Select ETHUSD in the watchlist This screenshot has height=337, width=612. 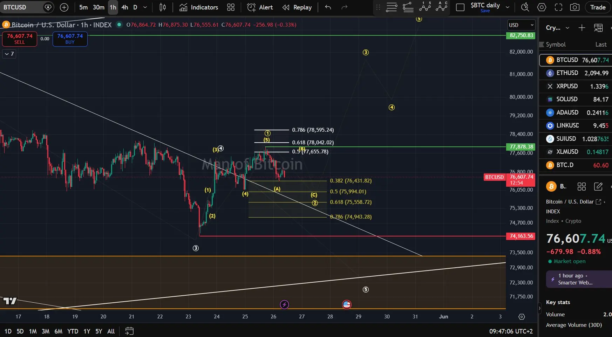tap(576, 73)
